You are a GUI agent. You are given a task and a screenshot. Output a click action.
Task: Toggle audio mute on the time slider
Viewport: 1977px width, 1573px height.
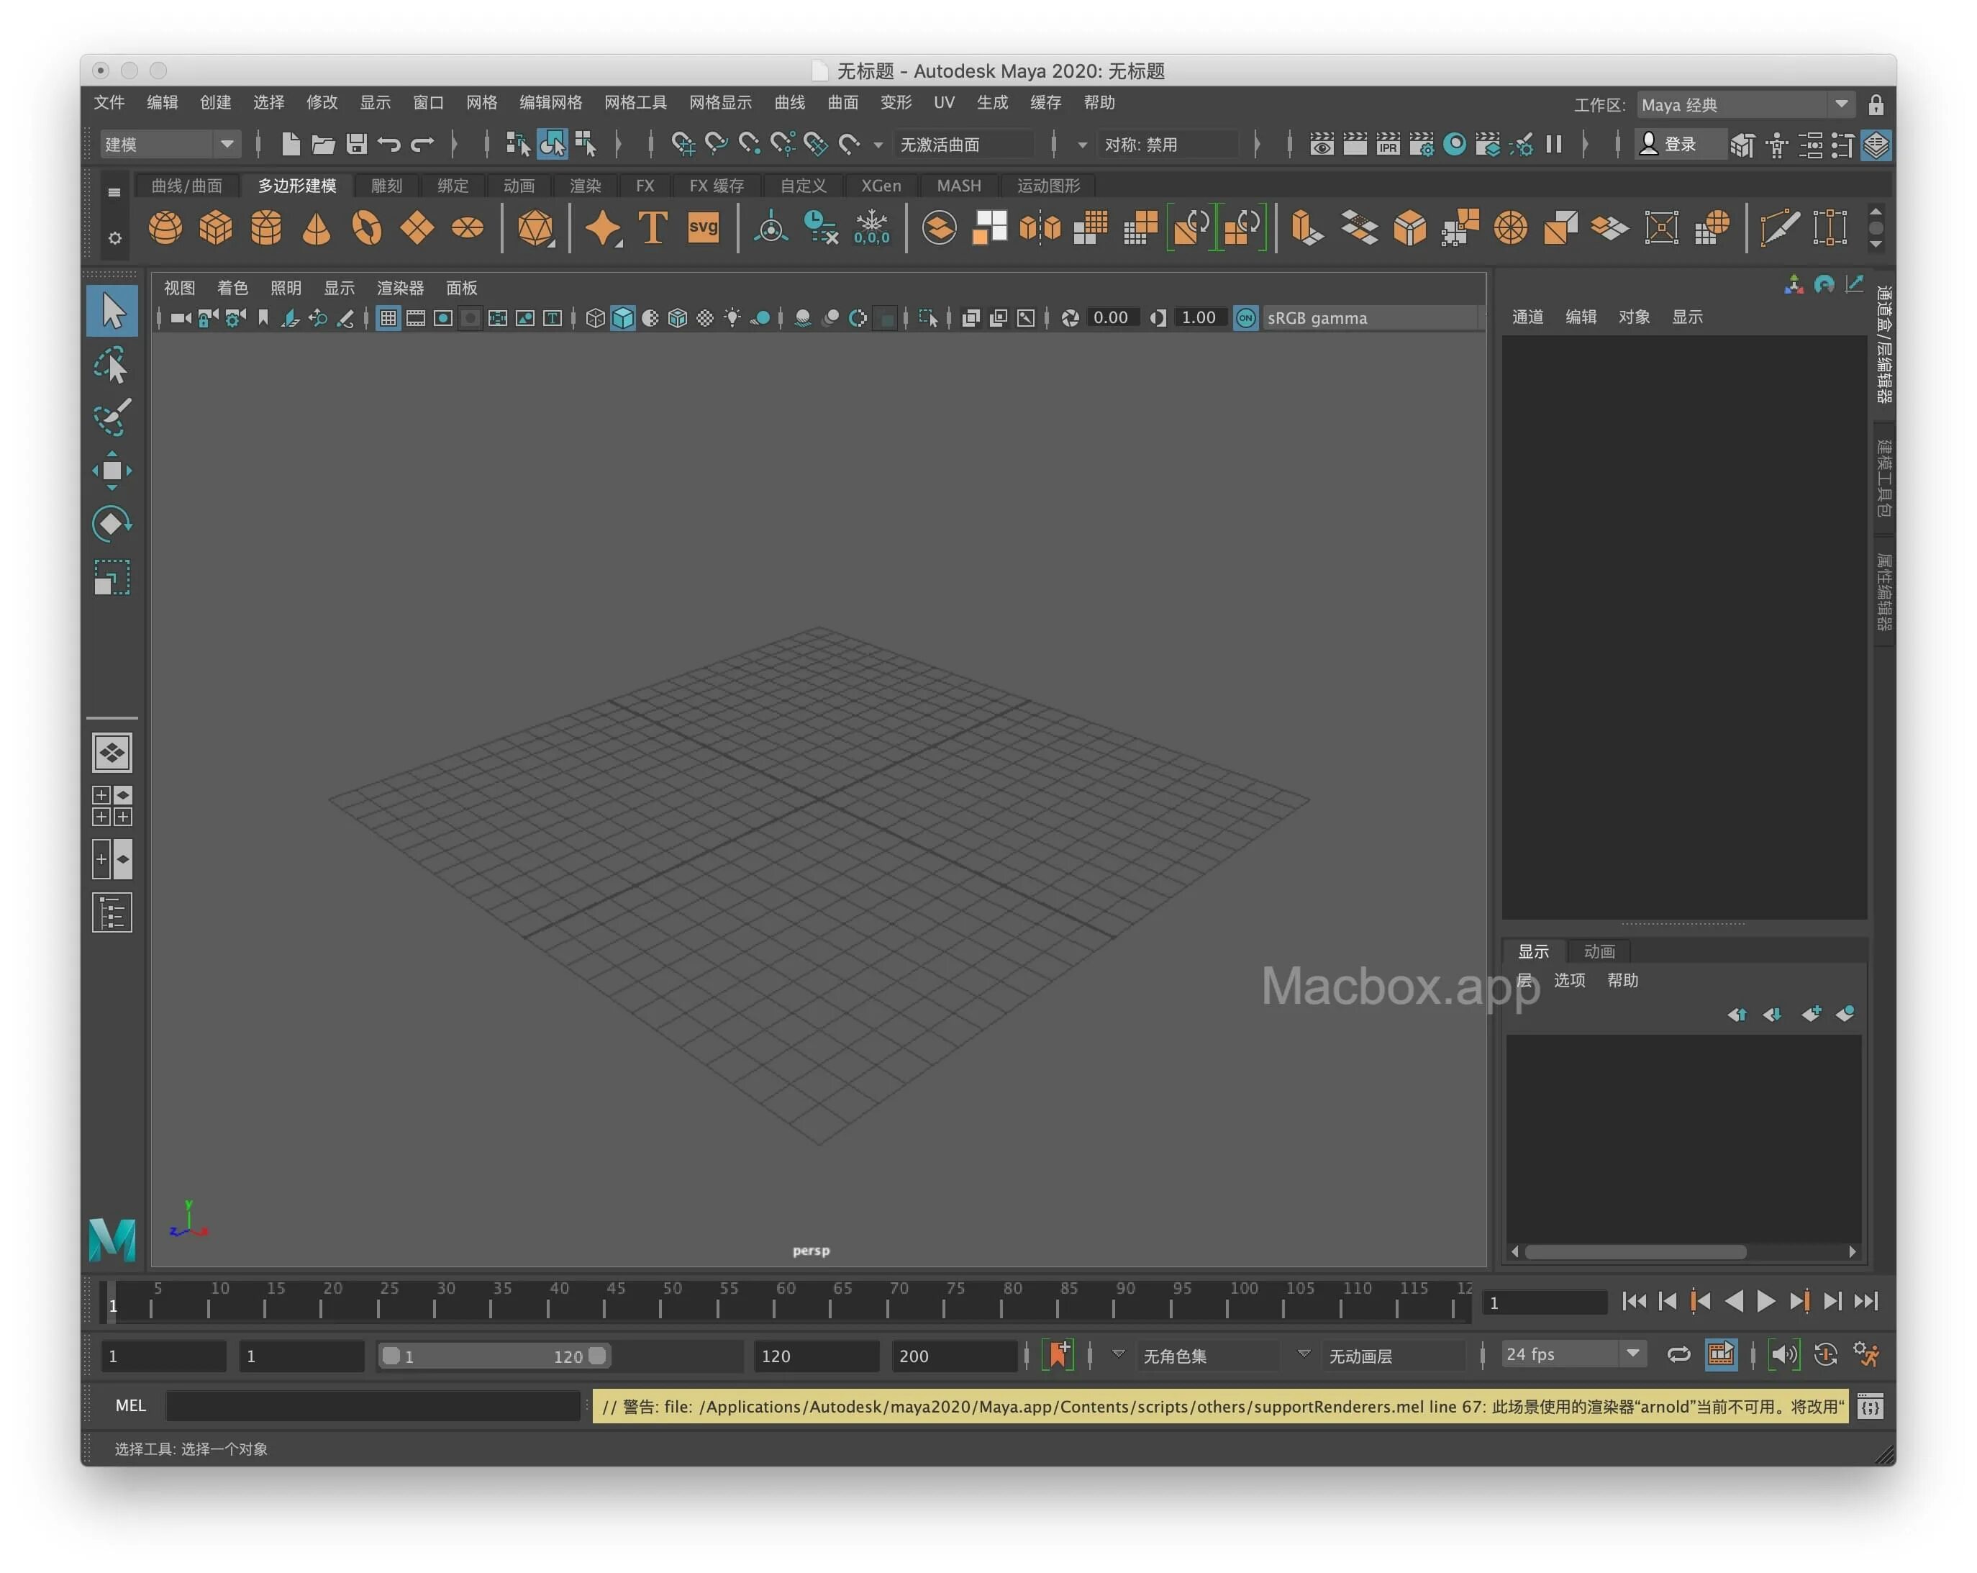pyautogui.click(x=1783, y=1355)
